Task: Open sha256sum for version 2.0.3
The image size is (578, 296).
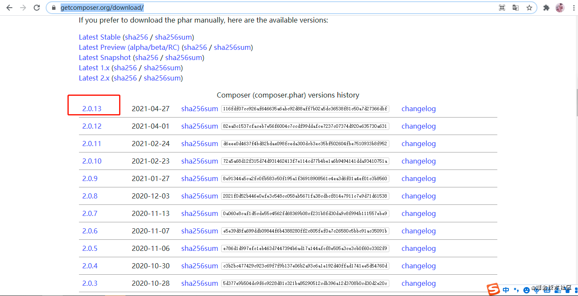Action: click(199, 283)
